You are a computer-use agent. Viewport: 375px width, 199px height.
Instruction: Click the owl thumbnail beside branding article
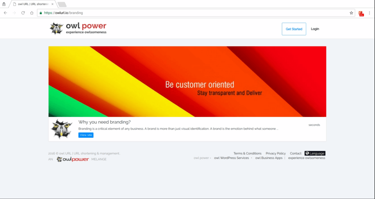tap(62, 129)
